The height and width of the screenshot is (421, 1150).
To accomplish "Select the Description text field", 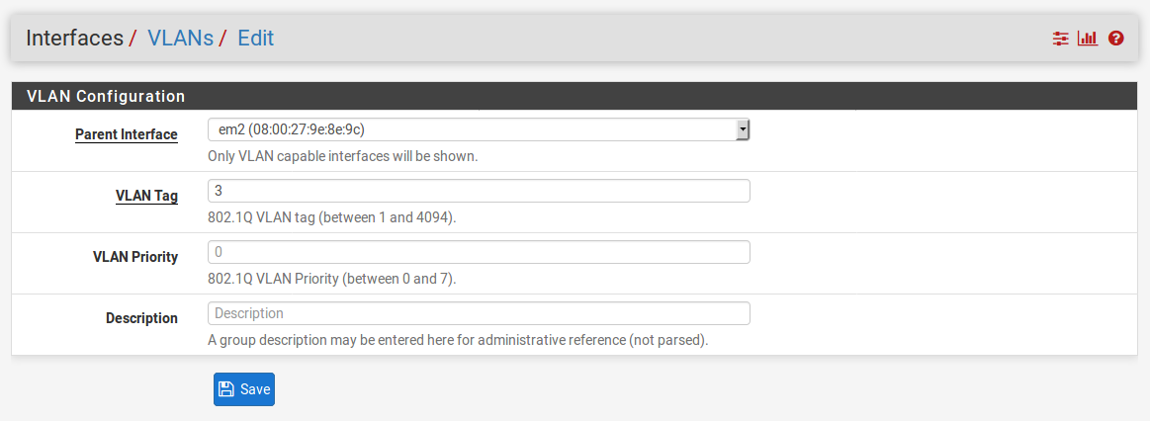I will pyautogui.click(x=479, y=313).
